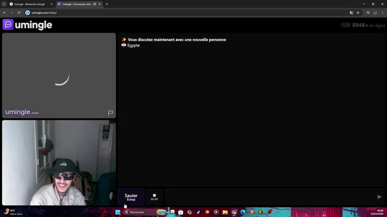Click the browser forward arrow

point(11,13)
